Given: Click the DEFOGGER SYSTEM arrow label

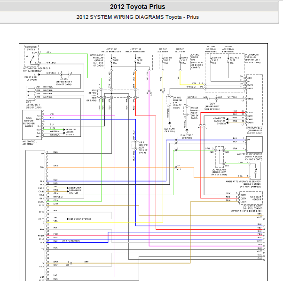Looking at the screenshot, I should pyautogui.click(x=80, y=219).
